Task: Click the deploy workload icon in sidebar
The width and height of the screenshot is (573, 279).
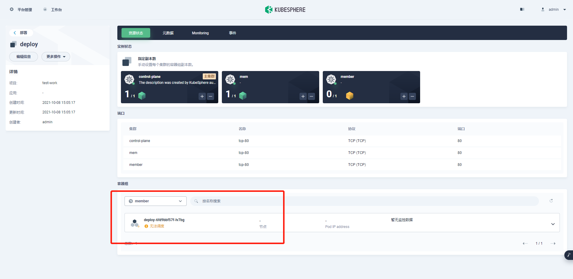Action: pyautogui.click(x=13, y=44)
